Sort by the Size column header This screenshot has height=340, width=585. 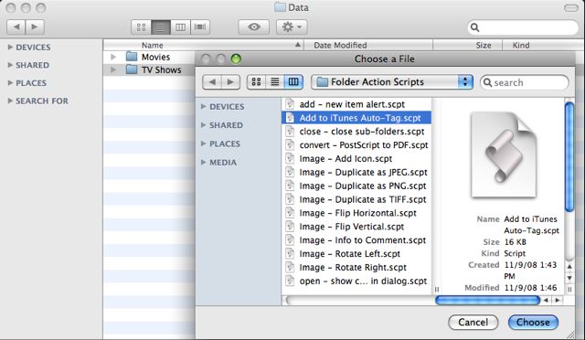pyautogui.click(x=467, y=45)
